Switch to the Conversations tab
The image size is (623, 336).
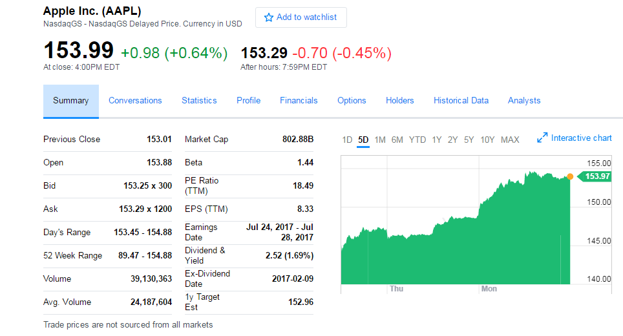[135, 101]
